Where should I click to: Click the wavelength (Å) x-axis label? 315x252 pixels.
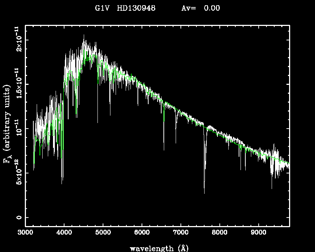(x=156, y=248)
